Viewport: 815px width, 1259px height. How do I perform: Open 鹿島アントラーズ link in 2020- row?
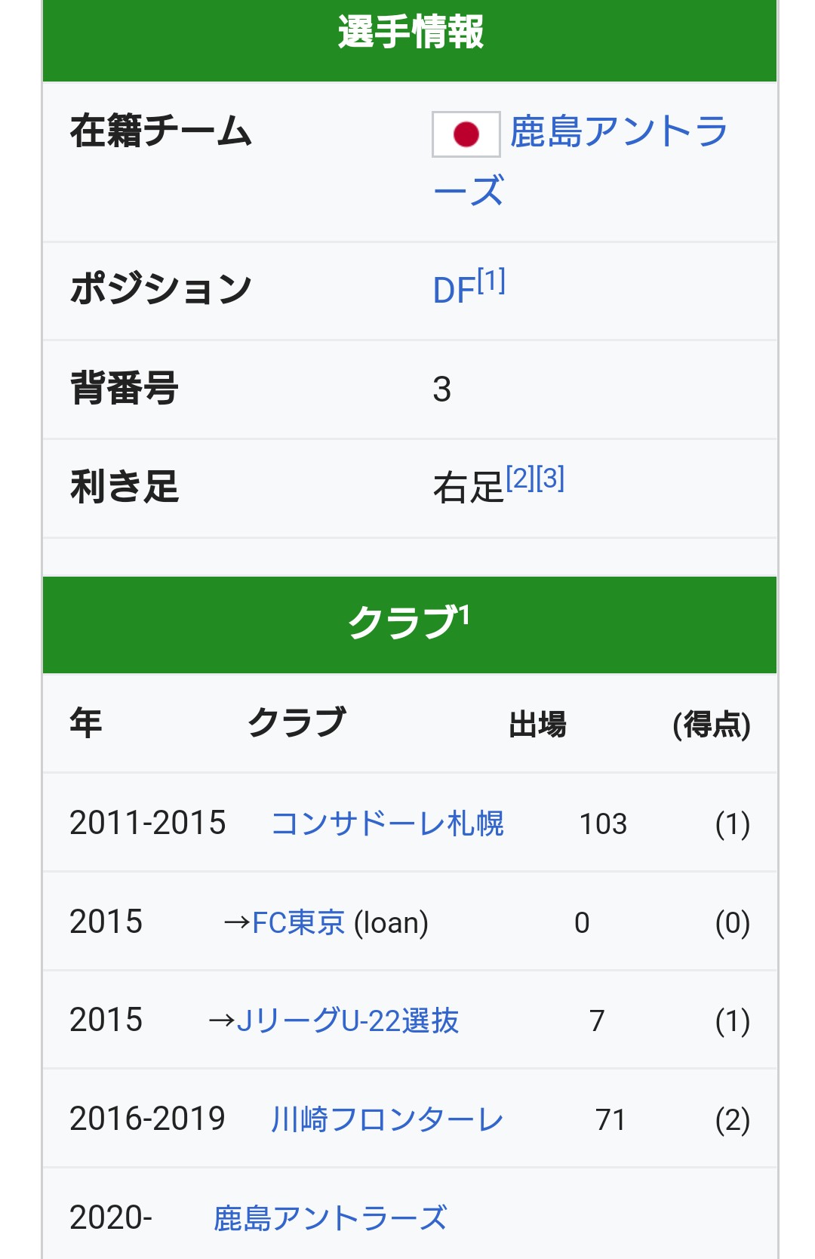(330, 1218)
